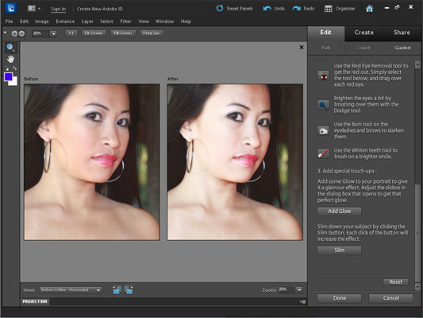Image resolution: width=423 pixels, height=318 pixels.
Task: Click the Sign In link
Action: point(58,9)
